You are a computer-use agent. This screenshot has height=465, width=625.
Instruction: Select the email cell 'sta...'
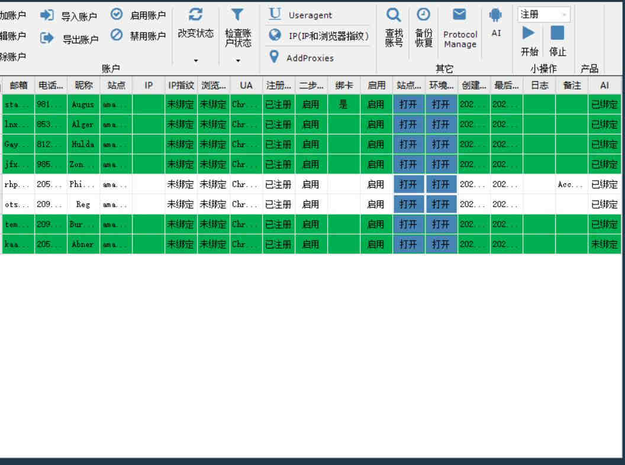pos(18,104)
